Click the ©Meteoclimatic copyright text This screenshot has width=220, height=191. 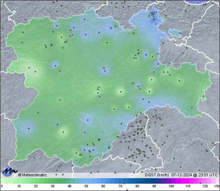click(32, 175)
